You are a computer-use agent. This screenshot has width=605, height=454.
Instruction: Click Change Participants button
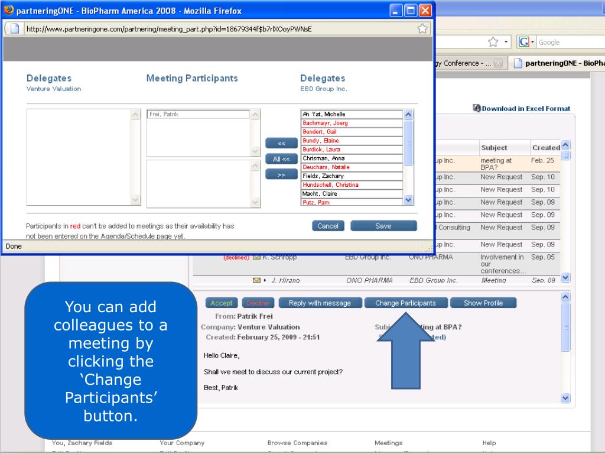coord(405,303)
